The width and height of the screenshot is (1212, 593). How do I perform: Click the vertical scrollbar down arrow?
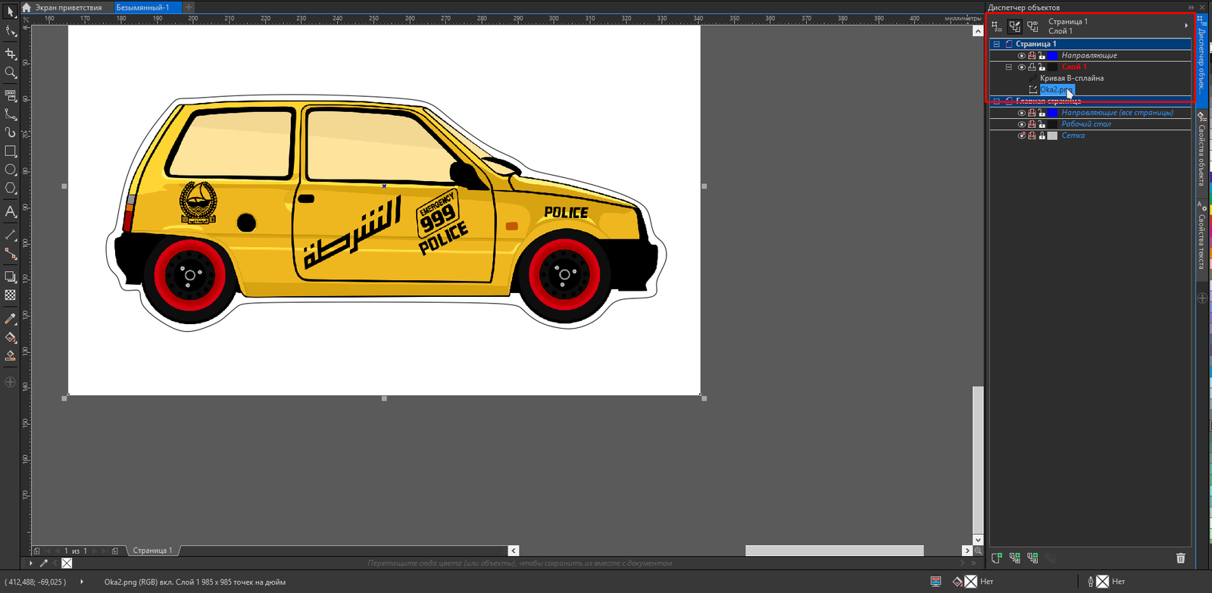978,540
